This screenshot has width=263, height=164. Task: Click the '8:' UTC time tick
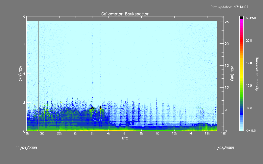142,133
